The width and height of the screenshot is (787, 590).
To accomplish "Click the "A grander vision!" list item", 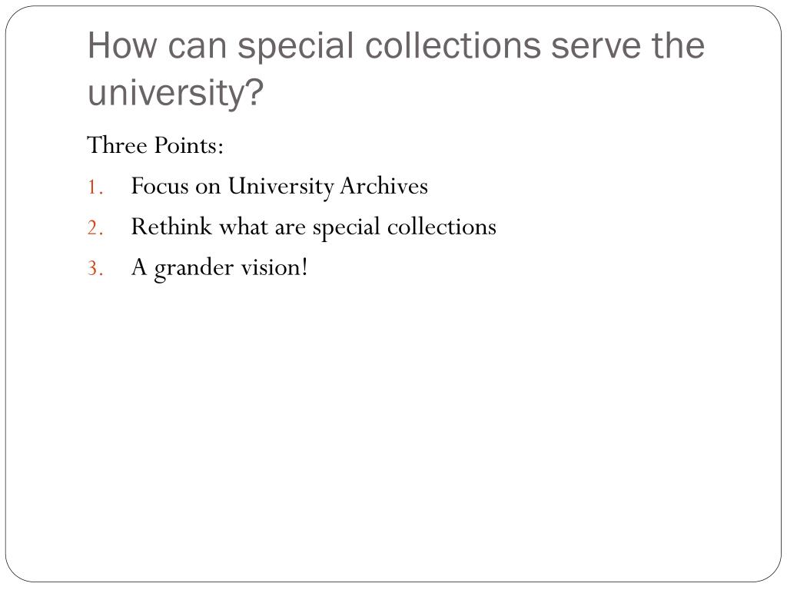I will [219, 268].
